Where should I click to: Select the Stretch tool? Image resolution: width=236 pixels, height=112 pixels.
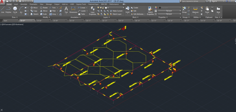pos(35,14)
